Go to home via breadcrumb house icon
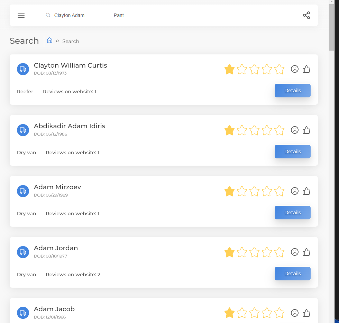This screenshot has height=323, width=339. point(49,41)
